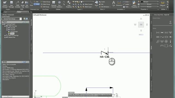The image size is (175, 98).
Task: Select the Dimension tool
Action: [x=119, y=4]
